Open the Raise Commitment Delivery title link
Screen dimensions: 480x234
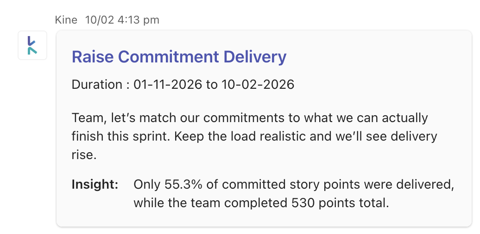click(179, 57)
